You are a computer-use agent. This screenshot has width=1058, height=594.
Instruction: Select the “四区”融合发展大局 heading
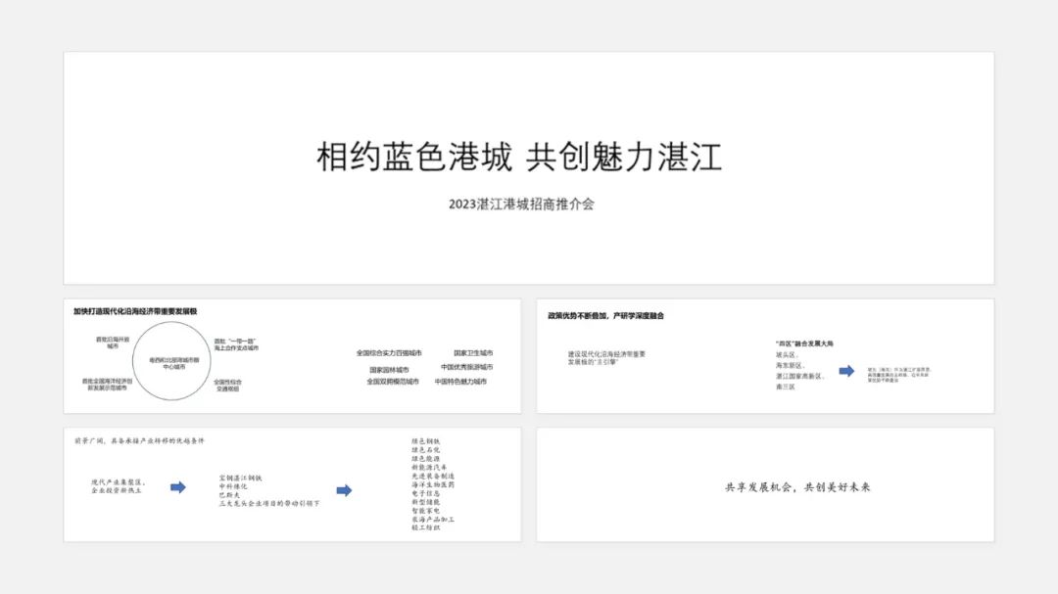804,343
